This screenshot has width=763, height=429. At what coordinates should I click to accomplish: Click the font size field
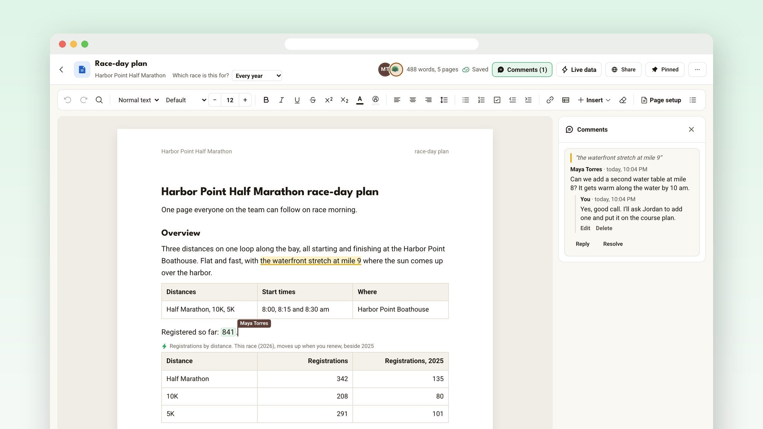pos(230,100)
